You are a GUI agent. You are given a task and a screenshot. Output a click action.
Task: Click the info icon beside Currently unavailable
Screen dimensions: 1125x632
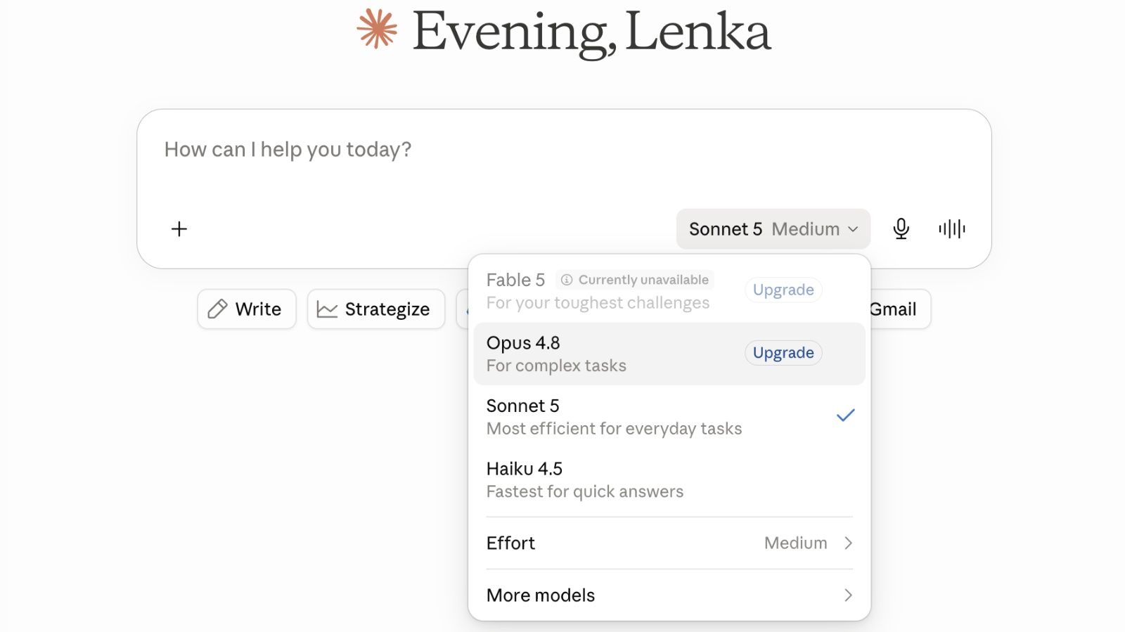coord(567,280)
